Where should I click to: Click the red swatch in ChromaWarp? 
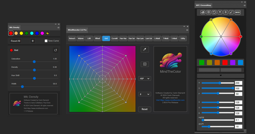click(x=225, y=63)
